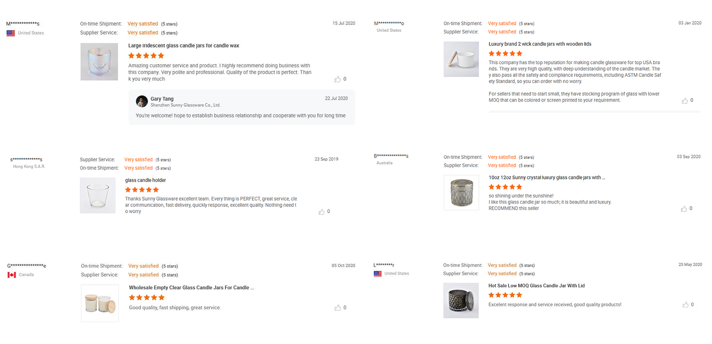View the wooden-lid candle jars thumbnail

pos(100,303)
